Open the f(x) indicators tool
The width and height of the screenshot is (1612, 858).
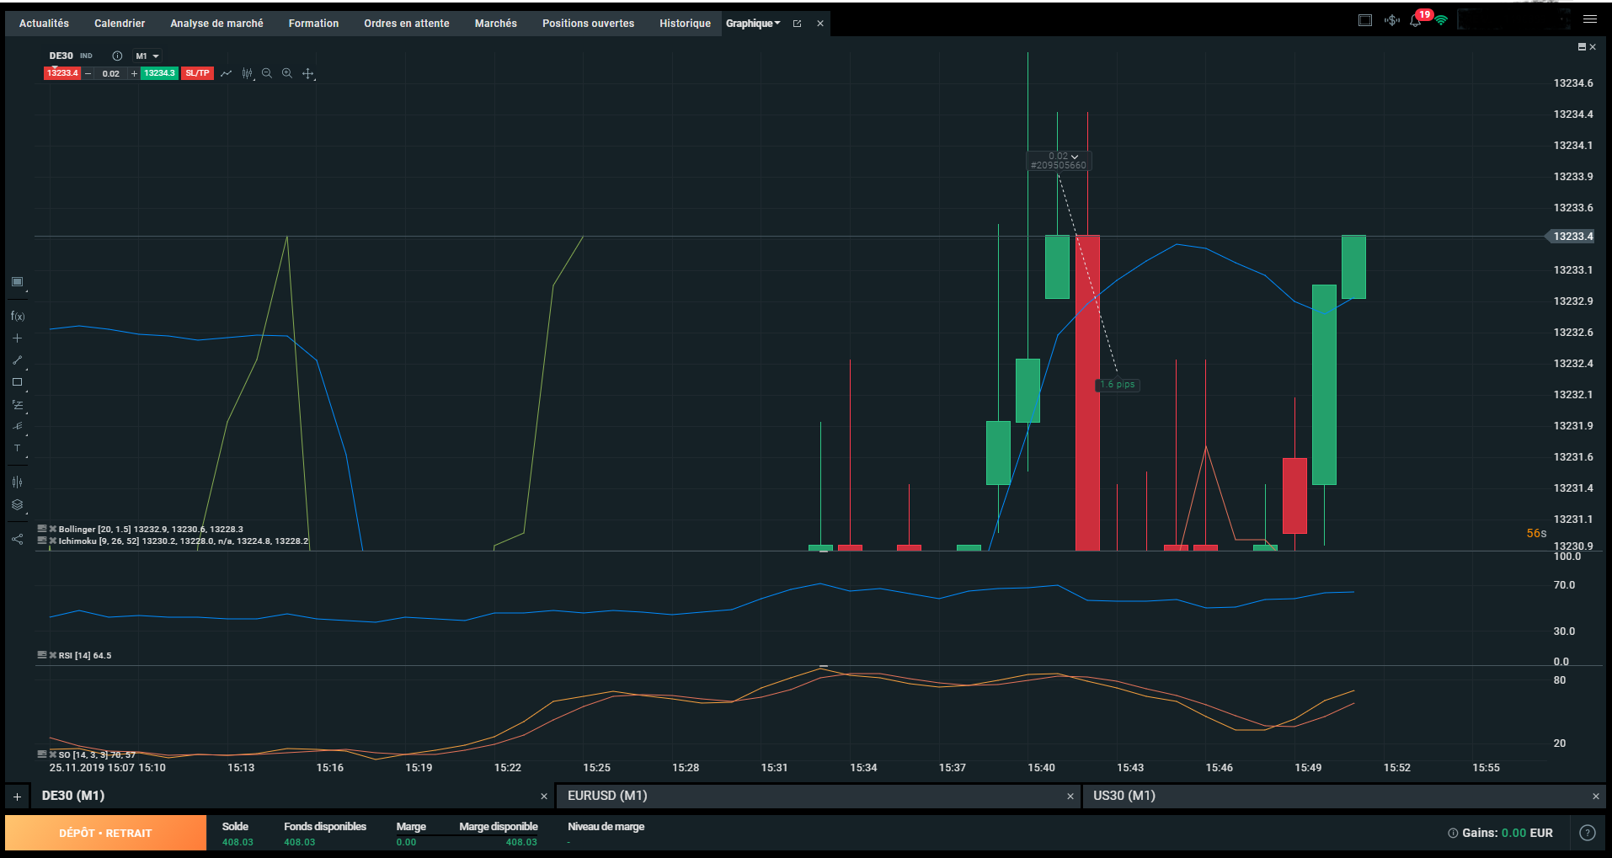click(x=18, y=317)
